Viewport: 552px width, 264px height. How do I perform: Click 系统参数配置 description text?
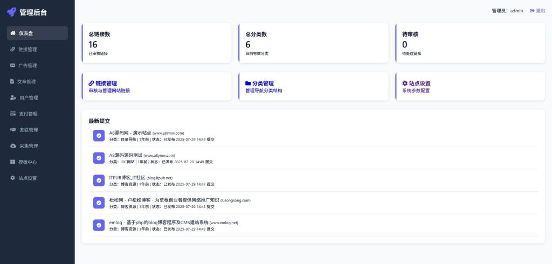click(416, 91)
